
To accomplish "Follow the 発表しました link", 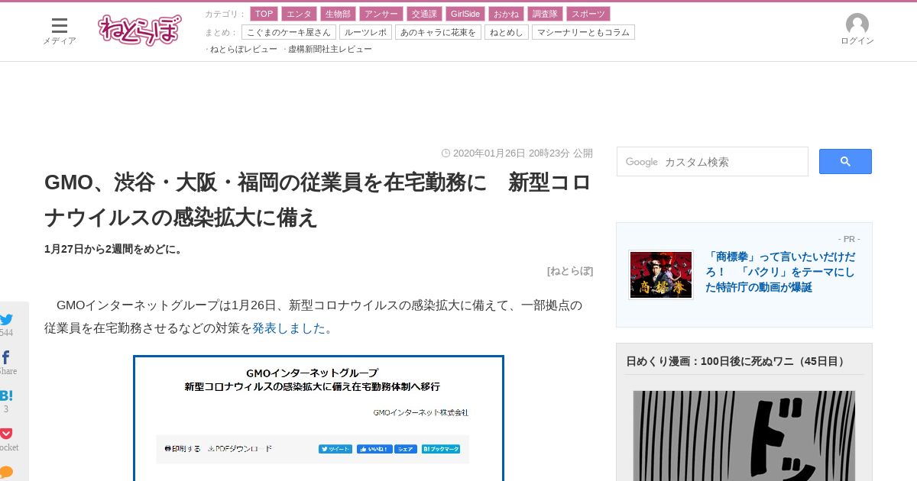I will 289,328.
